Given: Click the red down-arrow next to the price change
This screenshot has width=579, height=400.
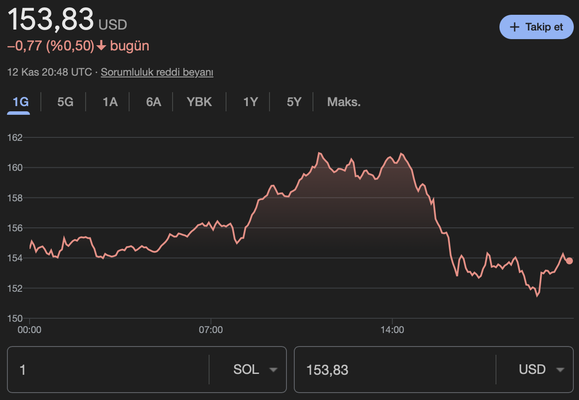Looking at the screenshot, I should pos(101,46).
